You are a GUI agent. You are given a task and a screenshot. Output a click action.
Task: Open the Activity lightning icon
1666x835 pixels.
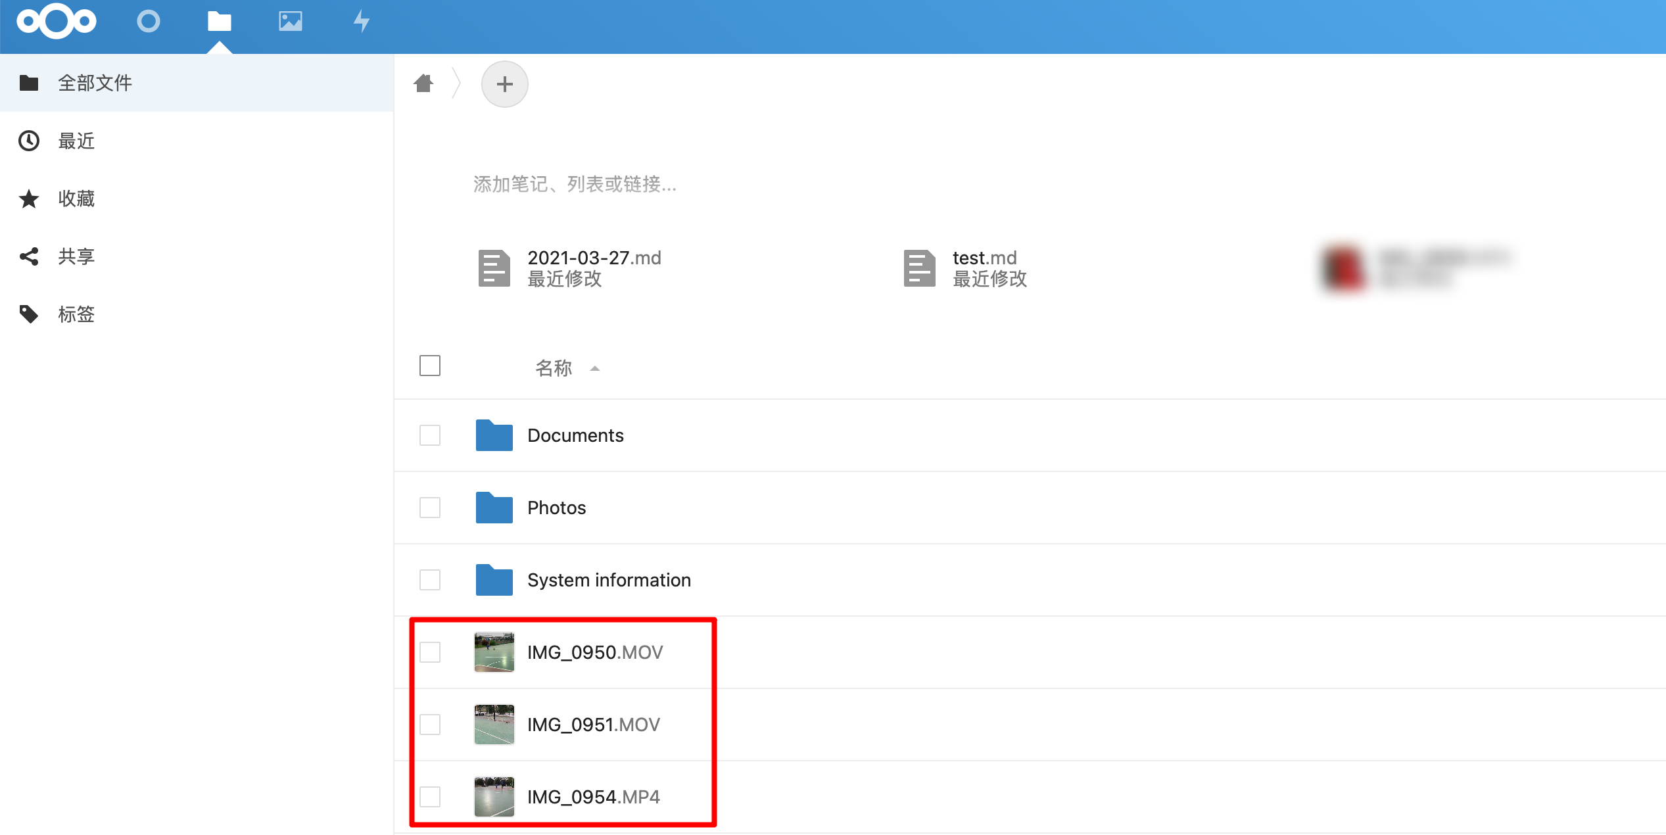coord(362,22)
